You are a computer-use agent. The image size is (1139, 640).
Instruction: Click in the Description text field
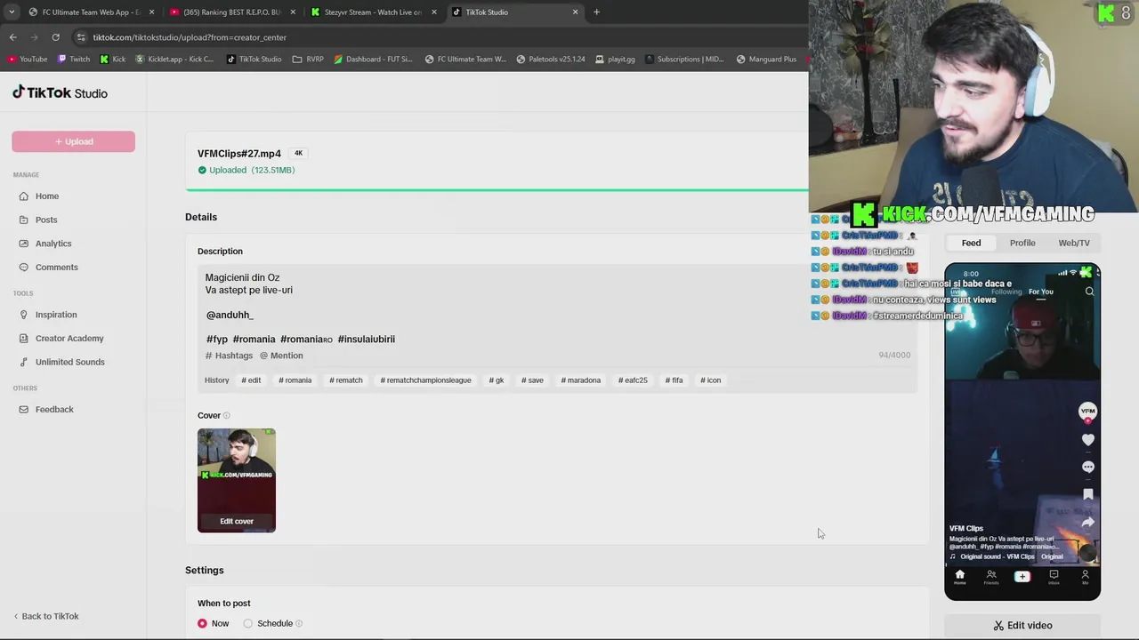[x=557, y=308]
